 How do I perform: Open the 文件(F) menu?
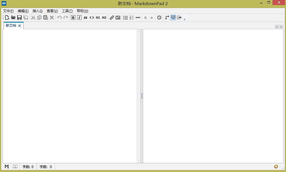click(8, 11)
